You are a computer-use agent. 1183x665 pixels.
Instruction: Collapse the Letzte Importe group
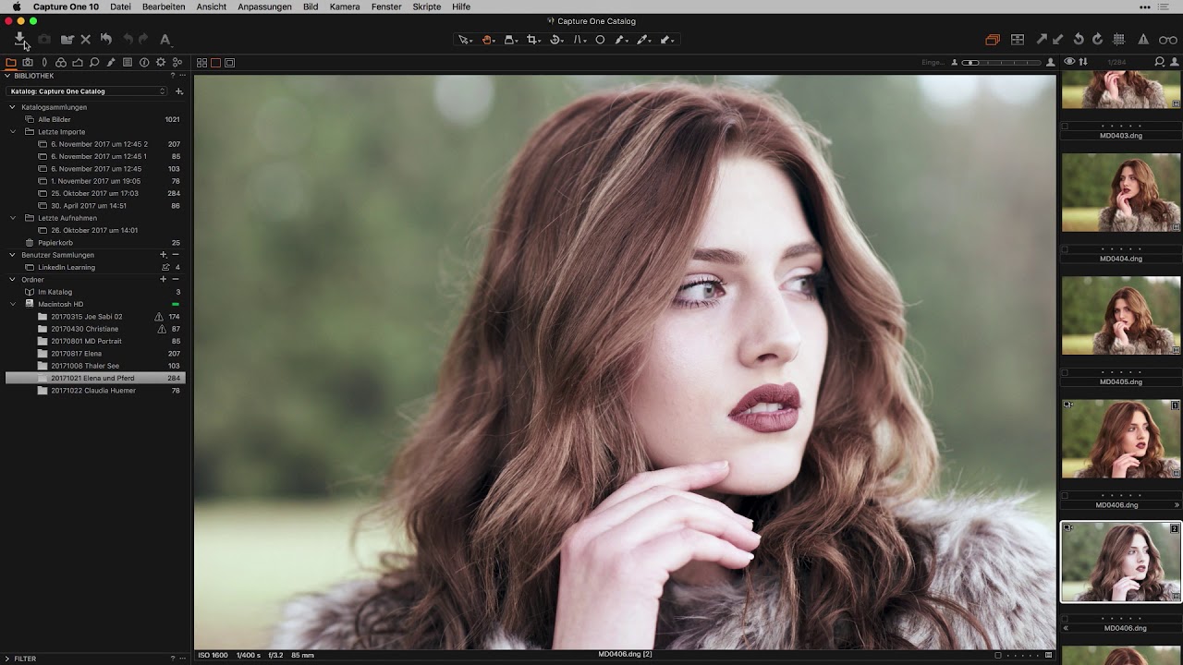13,132
